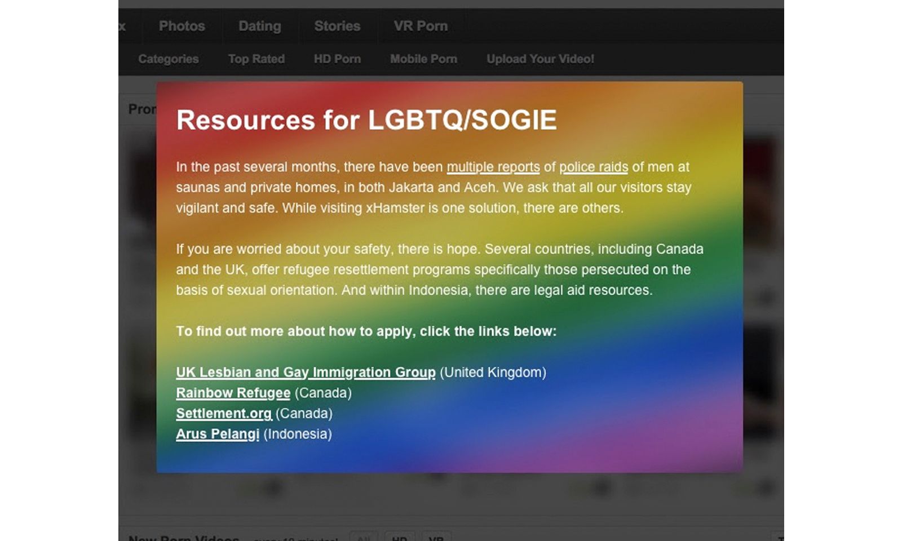The width and height of the screenshot is (902, 541).
Task: Open the Arus Pelangi link
Action: pyautogui.click(x=218, y=434)
